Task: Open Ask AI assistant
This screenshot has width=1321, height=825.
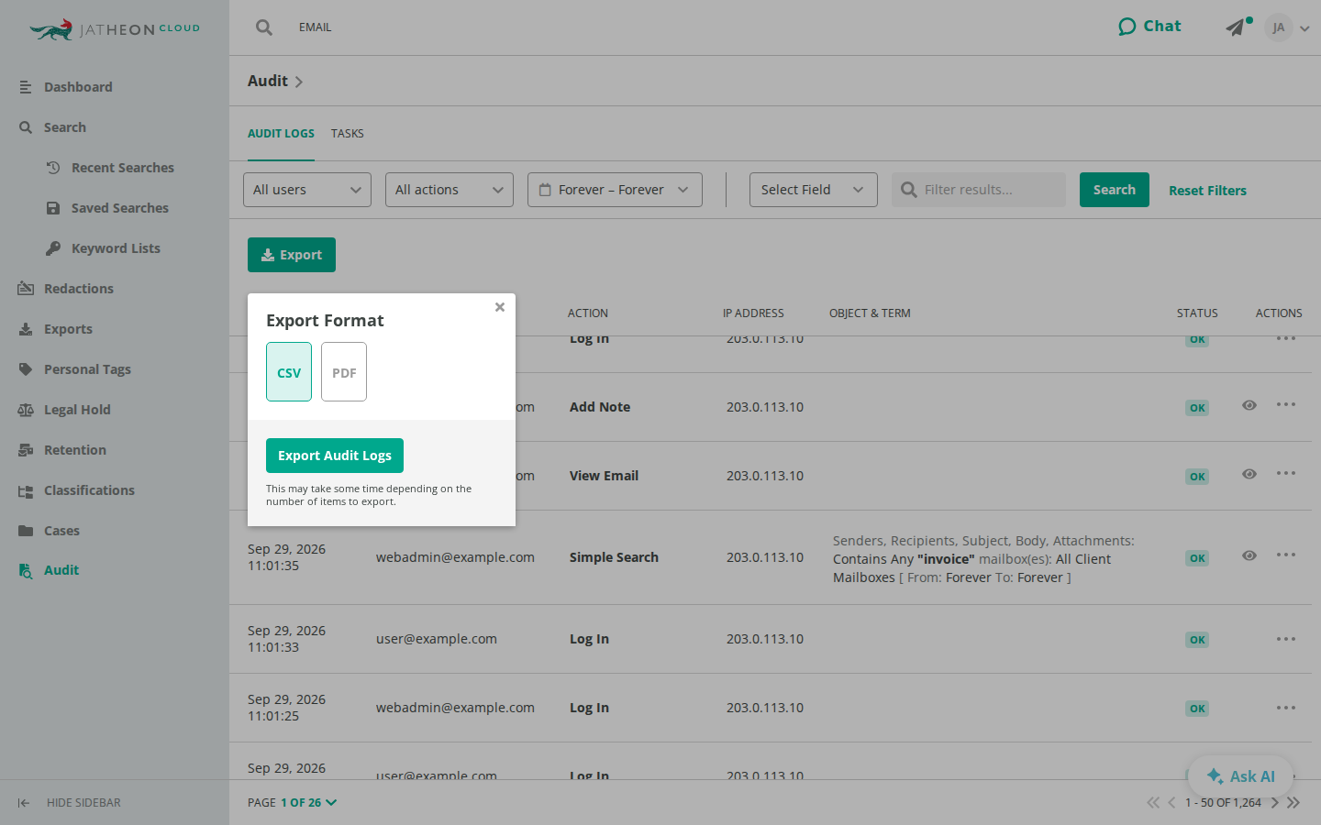Action: [1240, 776]
